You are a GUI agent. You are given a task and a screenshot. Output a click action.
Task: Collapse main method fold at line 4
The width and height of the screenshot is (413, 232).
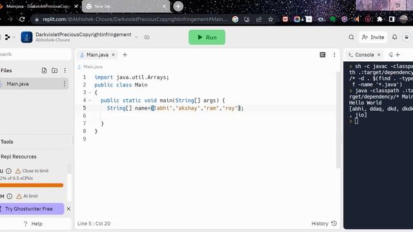90,101
